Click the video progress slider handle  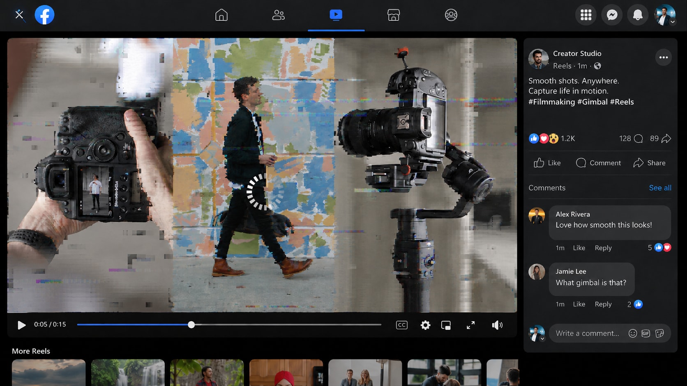tap(191, 325)
